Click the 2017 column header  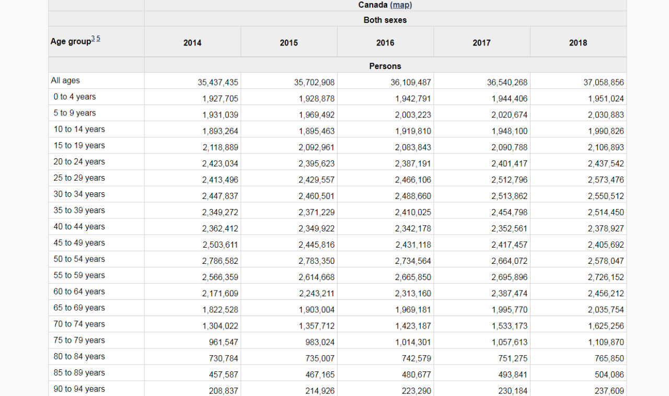[481, 43]
